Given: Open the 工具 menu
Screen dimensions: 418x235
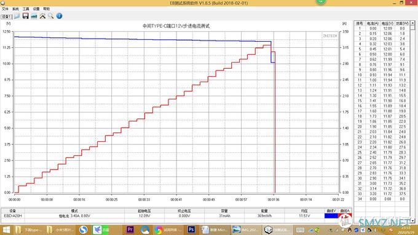Looking at the screenshot, I should 26,9.
